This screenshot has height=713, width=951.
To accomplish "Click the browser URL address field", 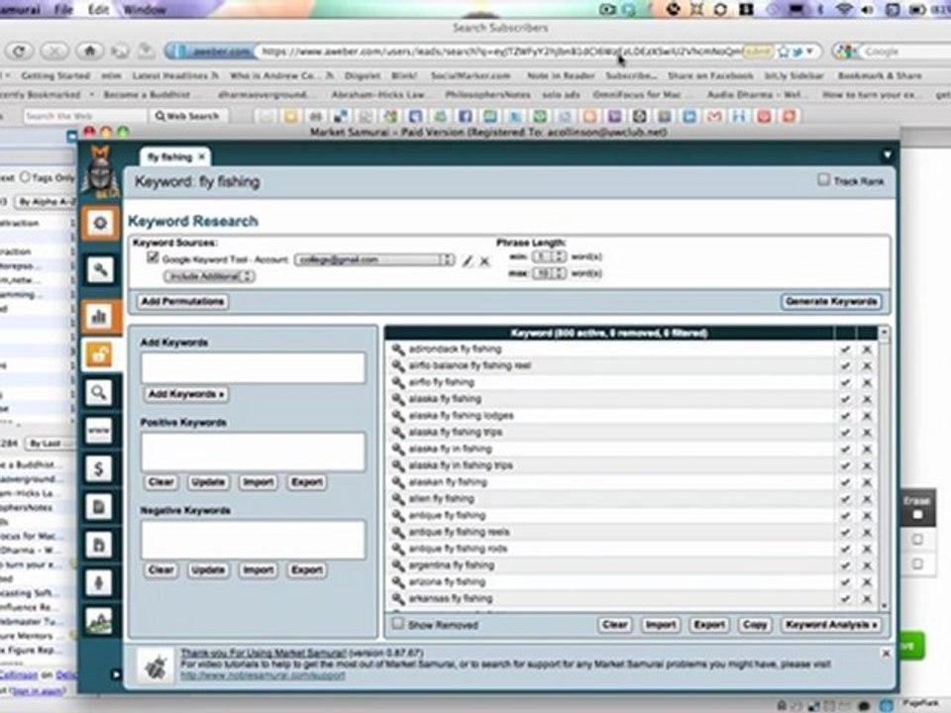I will coord(501,52).
